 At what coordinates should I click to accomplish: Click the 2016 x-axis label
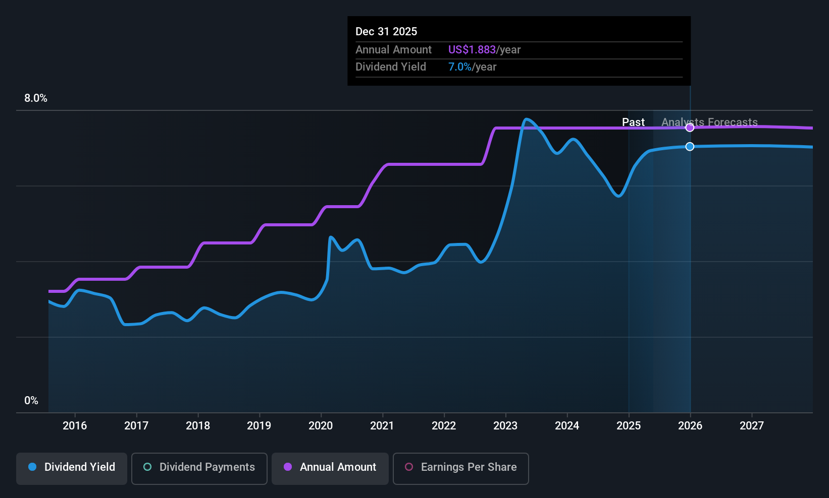click(x=75, y=426)
